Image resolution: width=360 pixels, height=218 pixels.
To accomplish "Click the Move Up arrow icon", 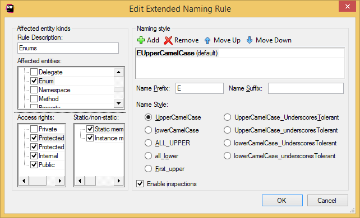I will 207,40.
